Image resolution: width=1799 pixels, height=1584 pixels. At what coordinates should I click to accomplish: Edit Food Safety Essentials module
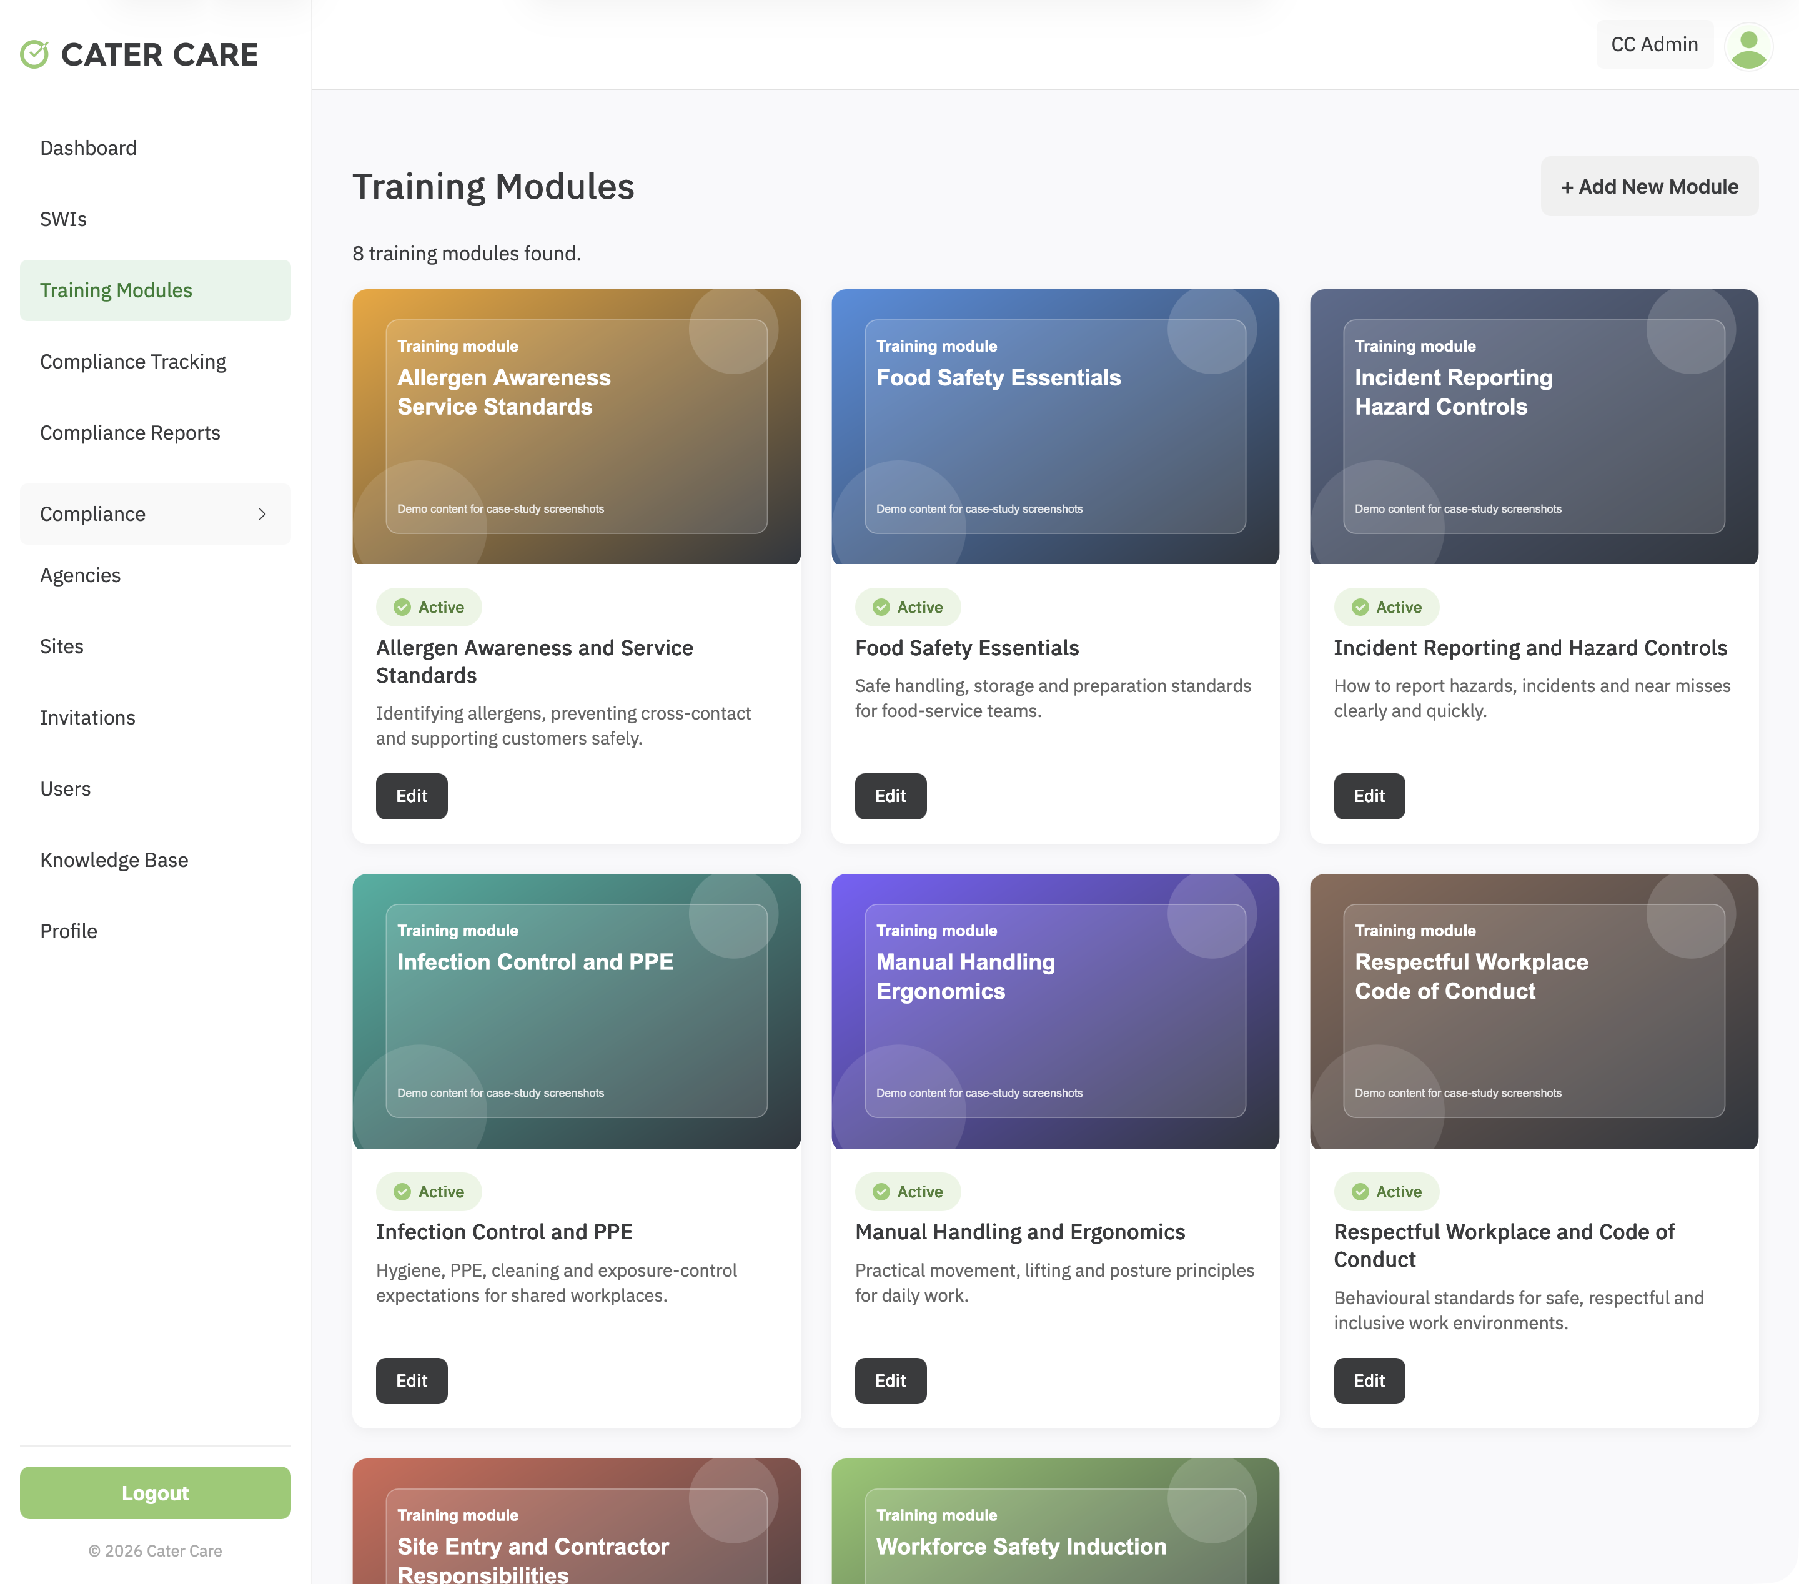890,796
